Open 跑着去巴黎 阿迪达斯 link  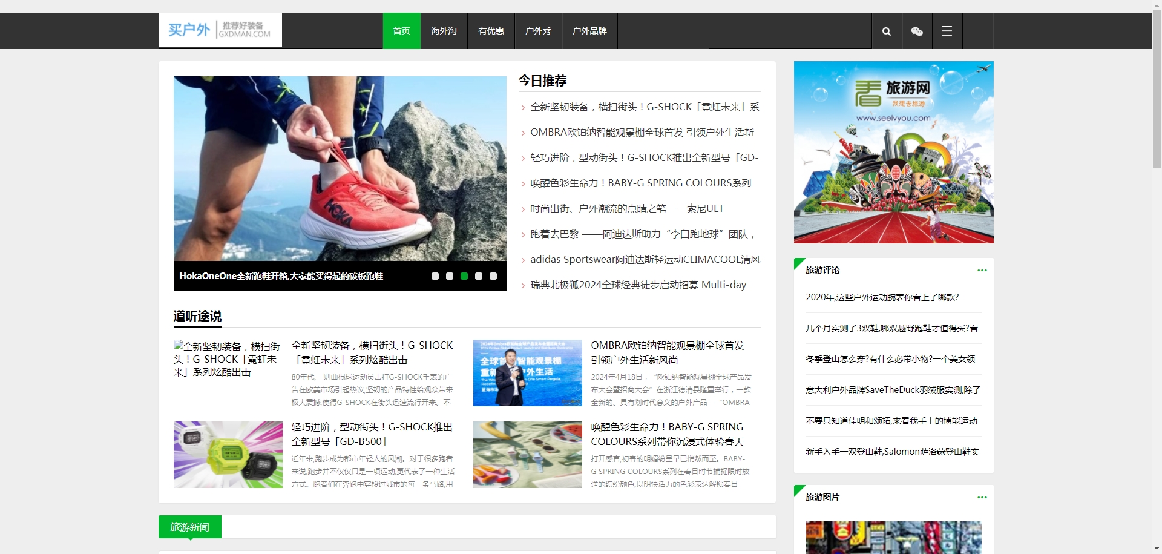tap(643, 234)
